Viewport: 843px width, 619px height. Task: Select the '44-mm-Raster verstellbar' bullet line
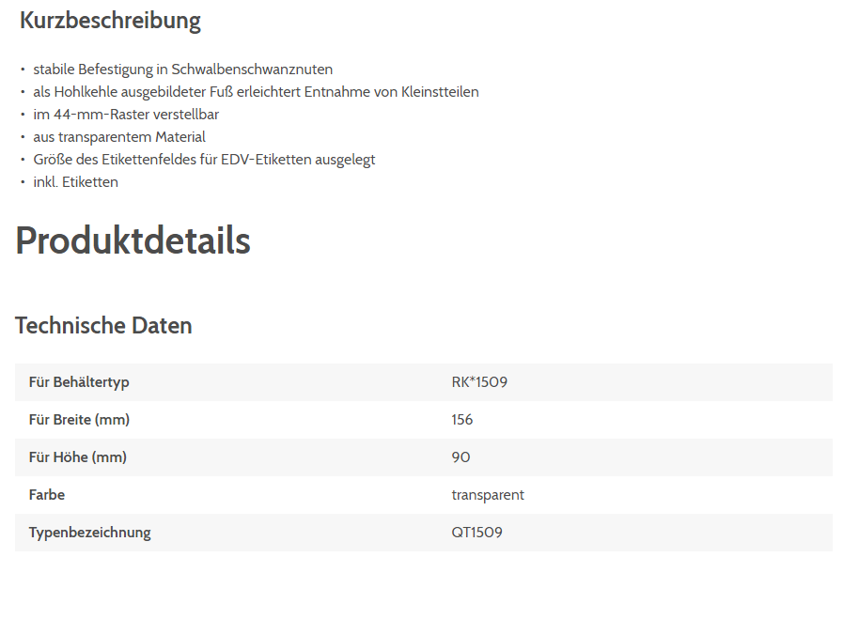[x=126, y=115]
